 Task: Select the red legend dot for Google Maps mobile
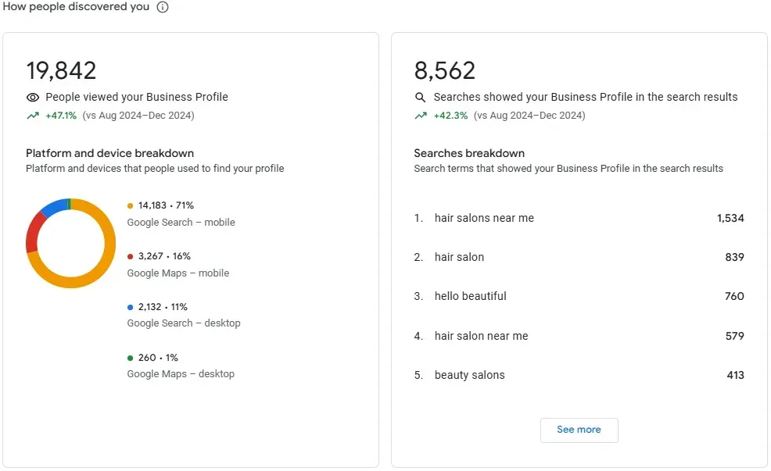pos(129,255)
